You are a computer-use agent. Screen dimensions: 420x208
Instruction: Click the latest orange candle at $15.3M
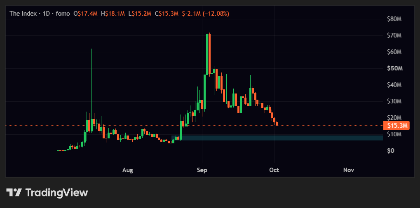(x=277, y=124)
